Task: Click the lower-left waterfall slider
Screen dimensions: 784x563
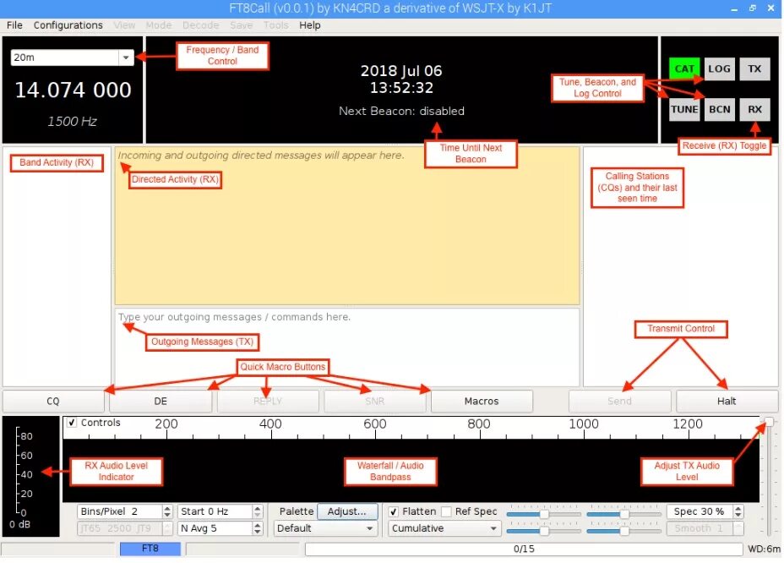Action: pos(544,531)
